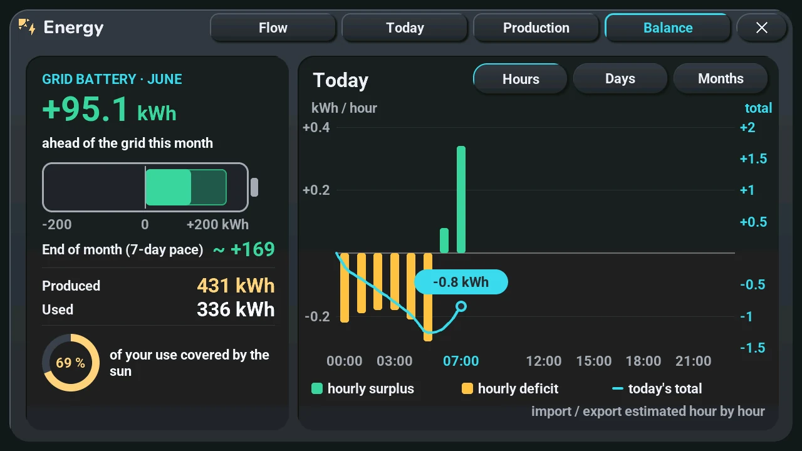
Task: Click 'import / export estimated hour by hour' note
Action: click(x=648, y=412)
